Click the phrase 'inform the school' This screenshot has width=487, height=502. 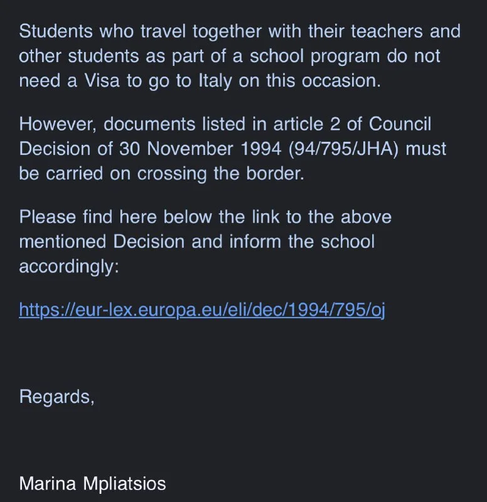302,242
